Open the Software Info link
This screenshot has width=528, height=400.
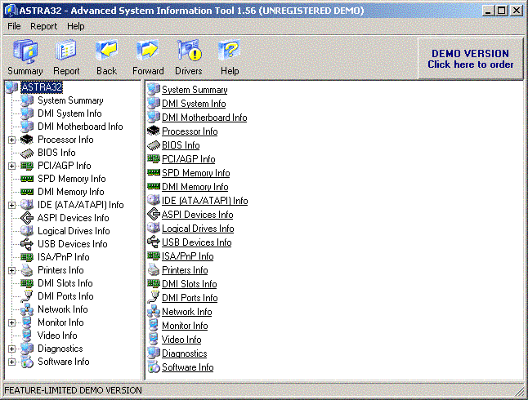click(x=187, y=367)
